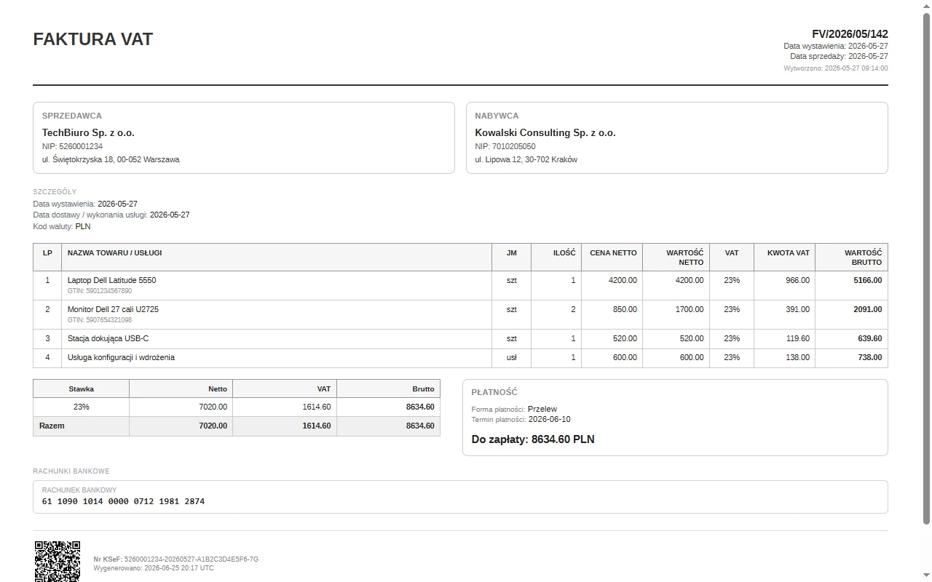This screenshot has width=932, height=582.
Task: Click Stacja dokująca USB-C item
Action: [x=108, y=338]
